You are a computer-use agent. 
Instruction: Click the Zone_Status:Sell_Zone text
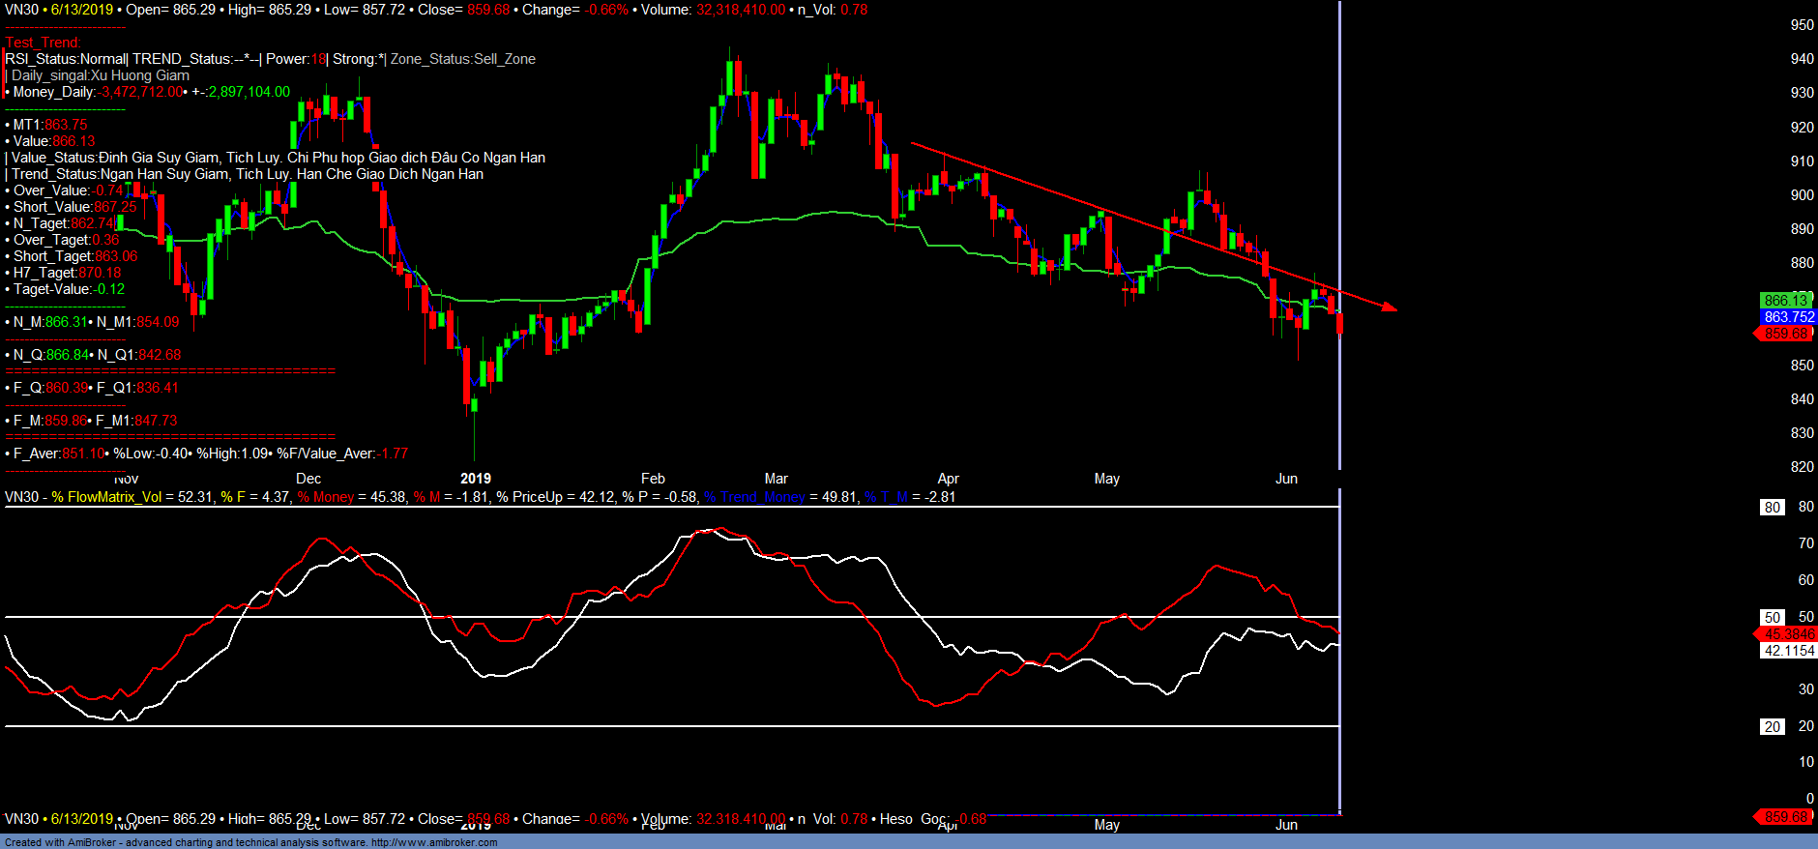462,59
